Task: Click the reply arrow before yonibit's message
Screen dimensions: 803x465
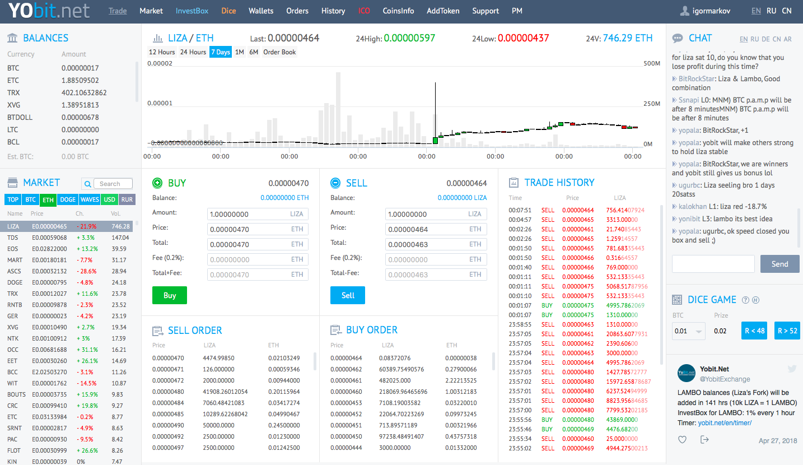Action: point(674,219)
